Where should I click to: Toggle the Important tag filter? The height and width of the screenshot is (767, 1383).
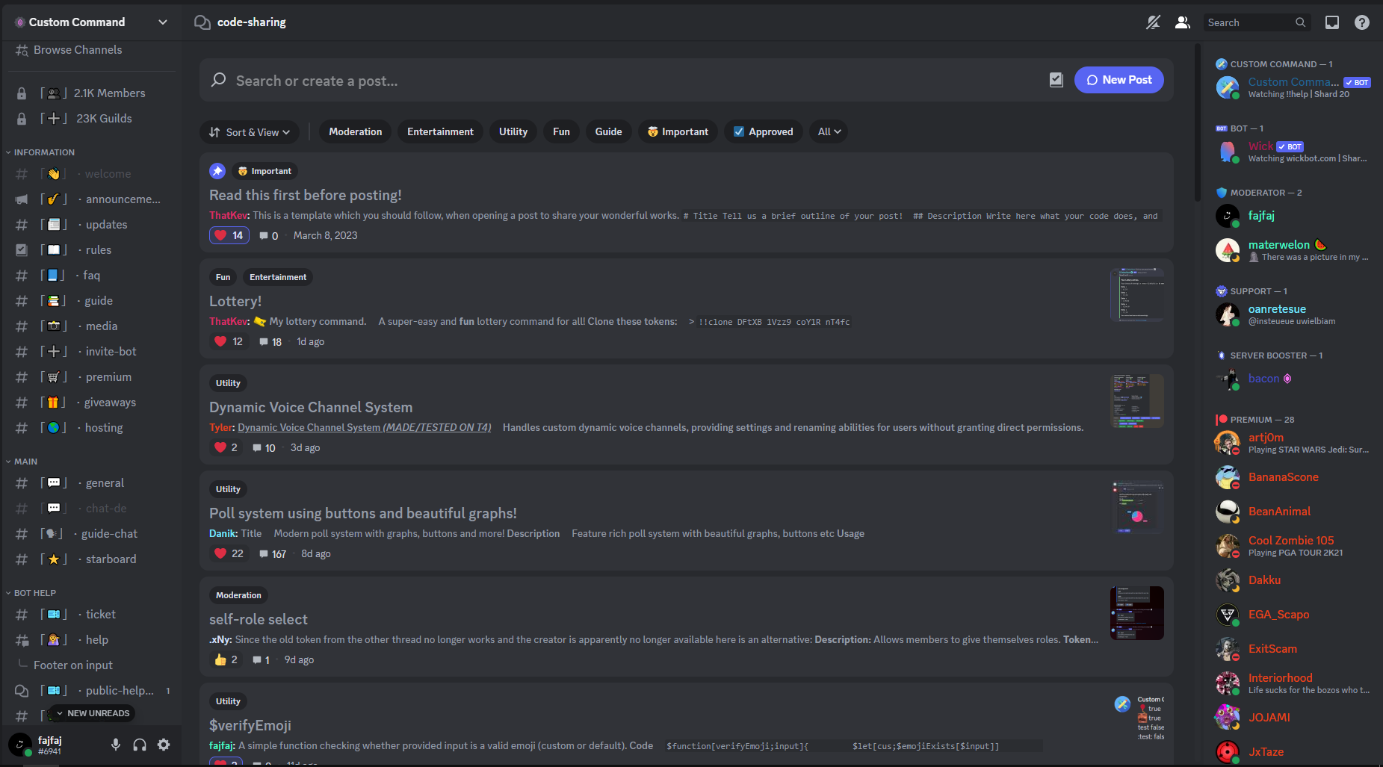pyautogui.click(x=678, y=131)
